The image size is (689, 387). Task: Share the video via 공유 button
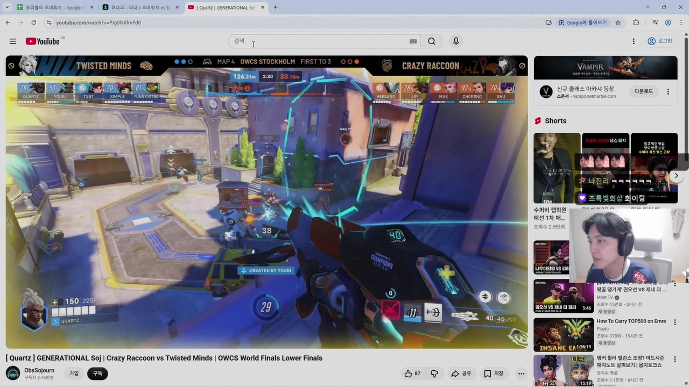(x=461, y=374)
